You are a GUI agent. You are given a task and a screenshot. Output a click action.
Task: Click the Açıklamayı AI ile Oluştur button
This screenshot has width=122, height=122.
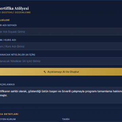coord(61,72)
